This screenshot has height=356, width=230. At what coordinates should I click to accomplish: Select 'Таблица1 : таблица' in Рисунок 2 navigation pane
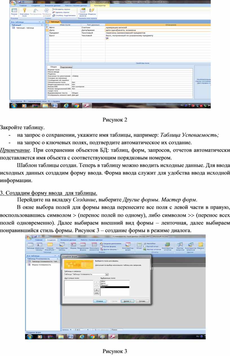(x=25, y=28)
